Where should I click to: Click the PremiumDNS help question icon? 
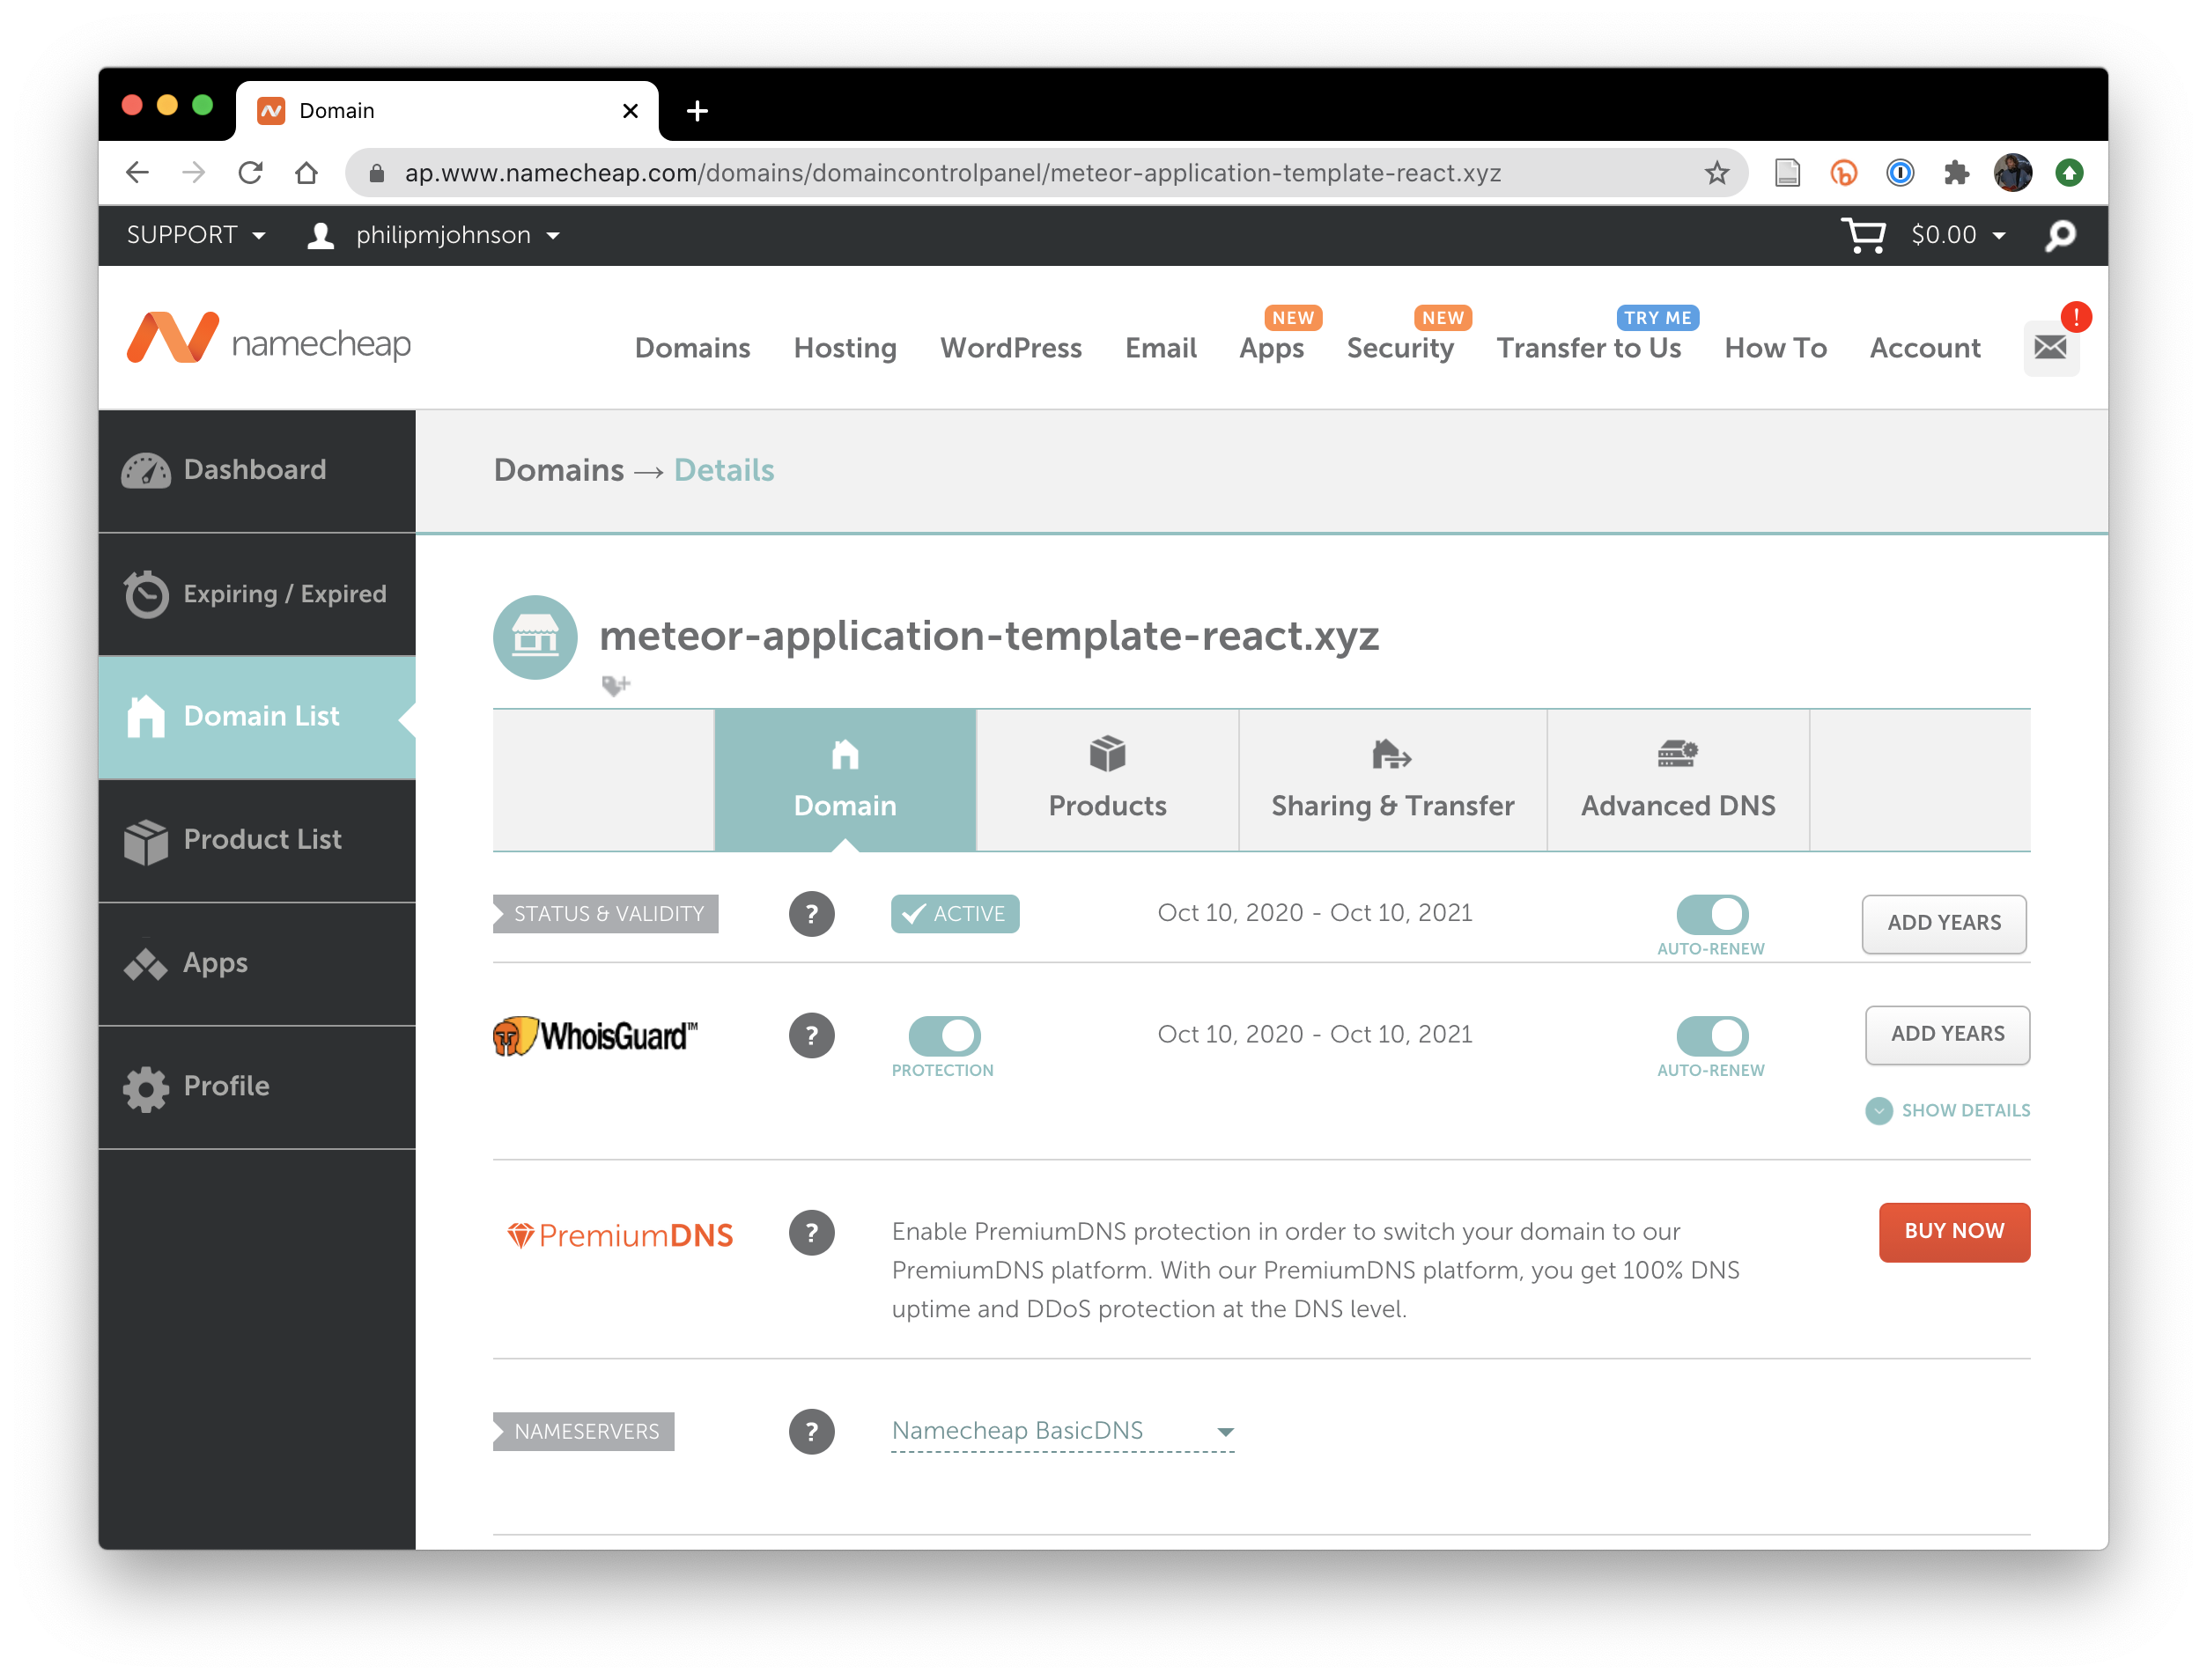pos(811,1233)
